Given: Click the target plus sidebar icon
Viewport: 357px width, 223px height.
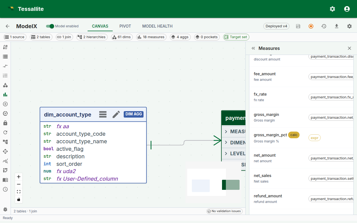Looking at the screenshot, I should coord(5,113).
